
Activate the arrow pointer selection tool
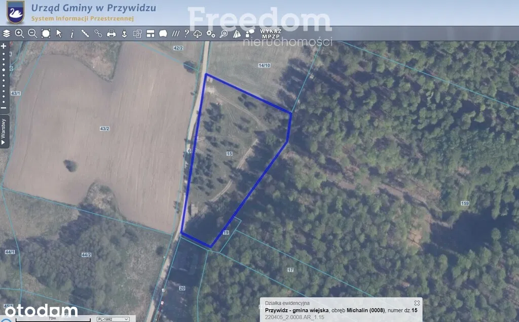tap(59, 33)
